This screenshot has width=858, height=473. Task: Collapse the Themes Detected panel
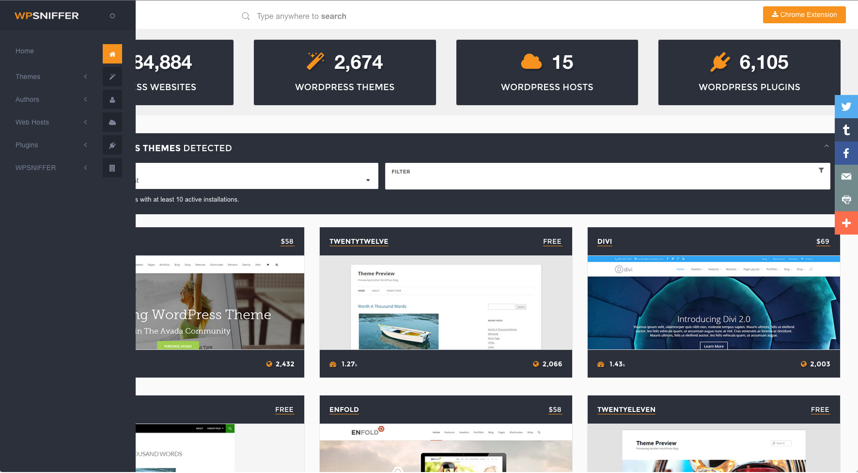tap(827, 146)
